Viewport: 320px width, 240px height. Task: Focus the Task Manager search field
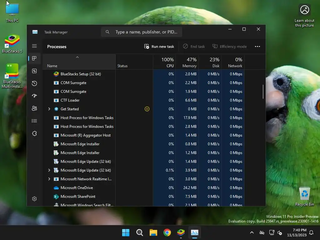coord(142,32)
